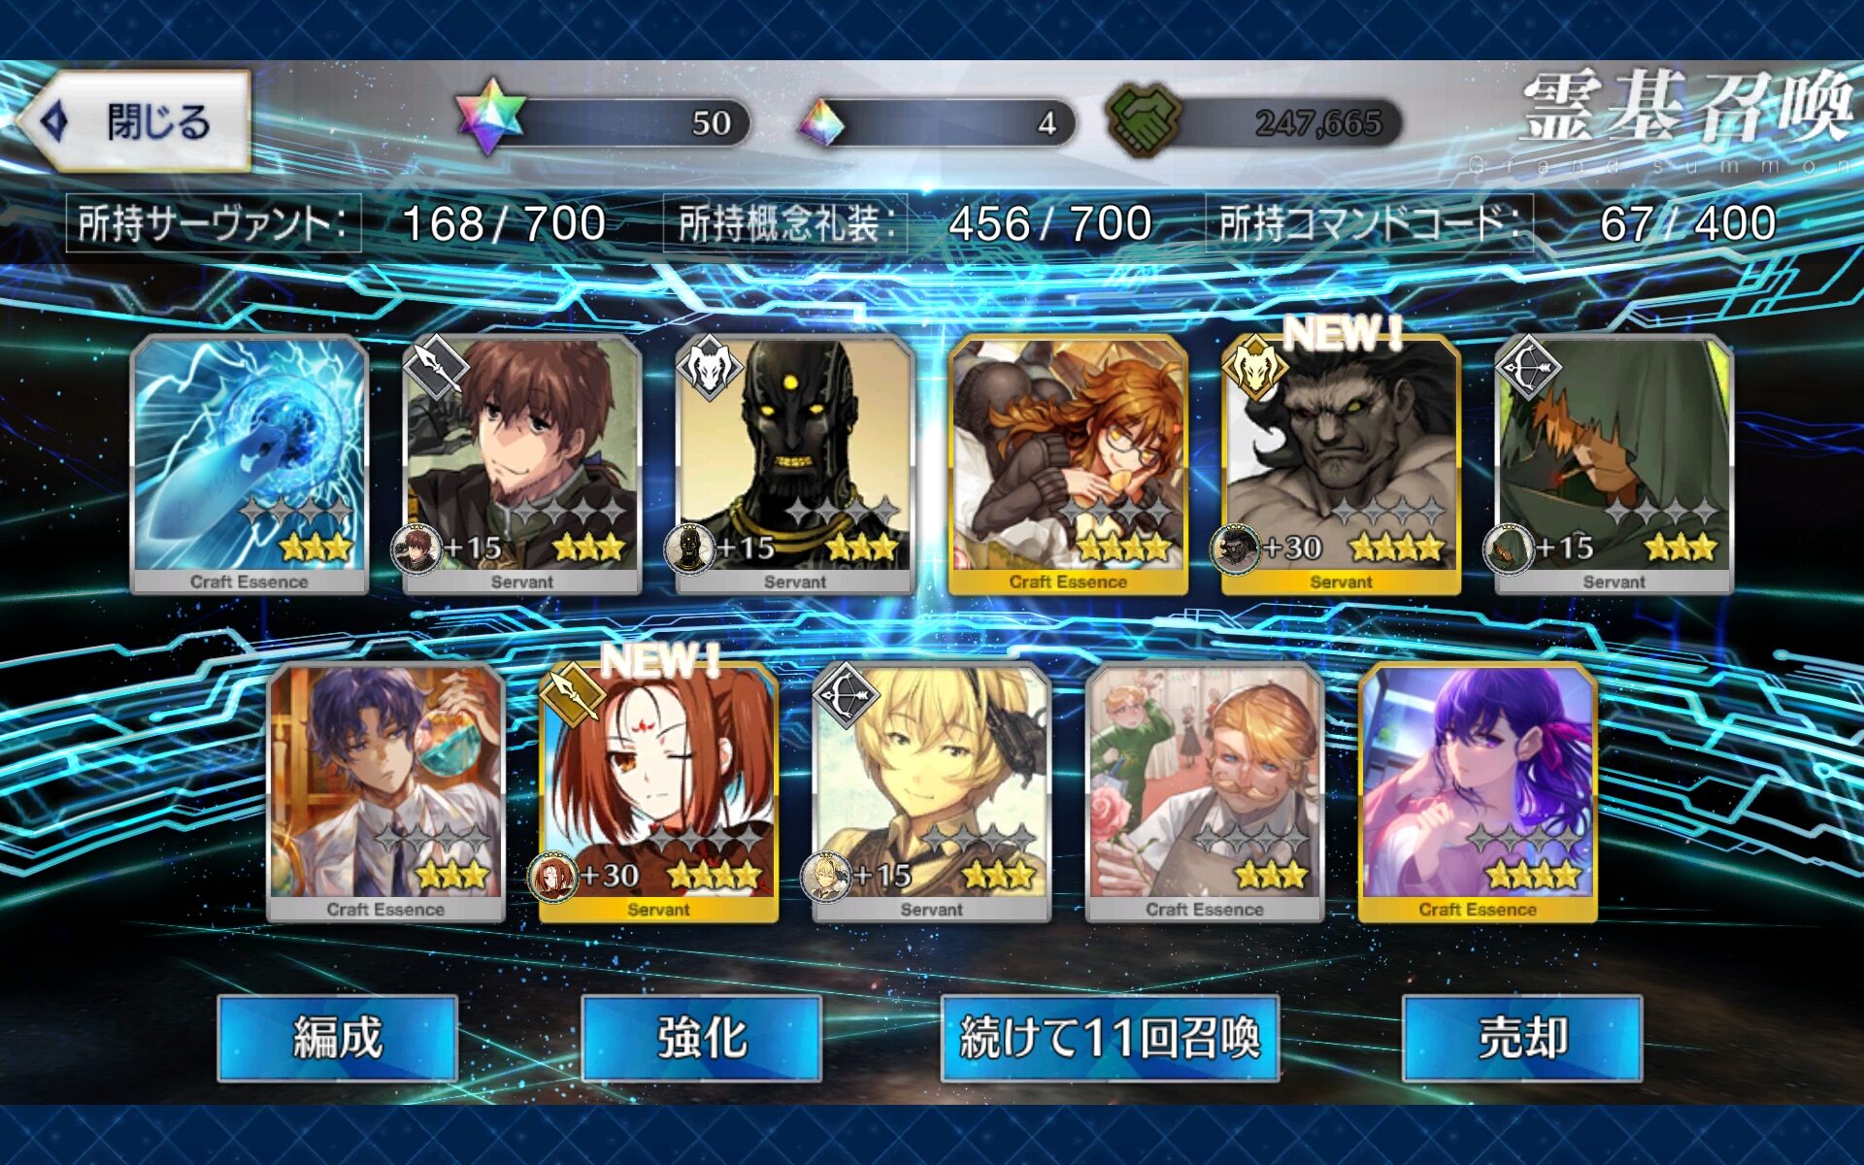The height and width of the screenshot is (1165, 1864).
Task: Tap the Archer class icon on the blonde servant
Action: (845, 695)
